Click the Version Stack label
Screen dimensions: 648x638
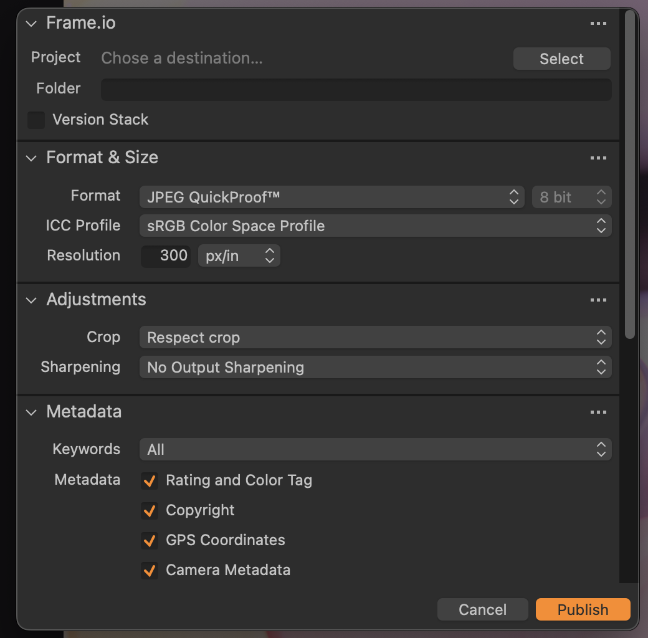pyautogui.click(x=100, y=120)
